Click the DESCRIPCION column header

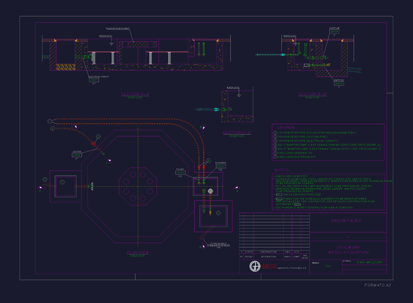[268, 257]
